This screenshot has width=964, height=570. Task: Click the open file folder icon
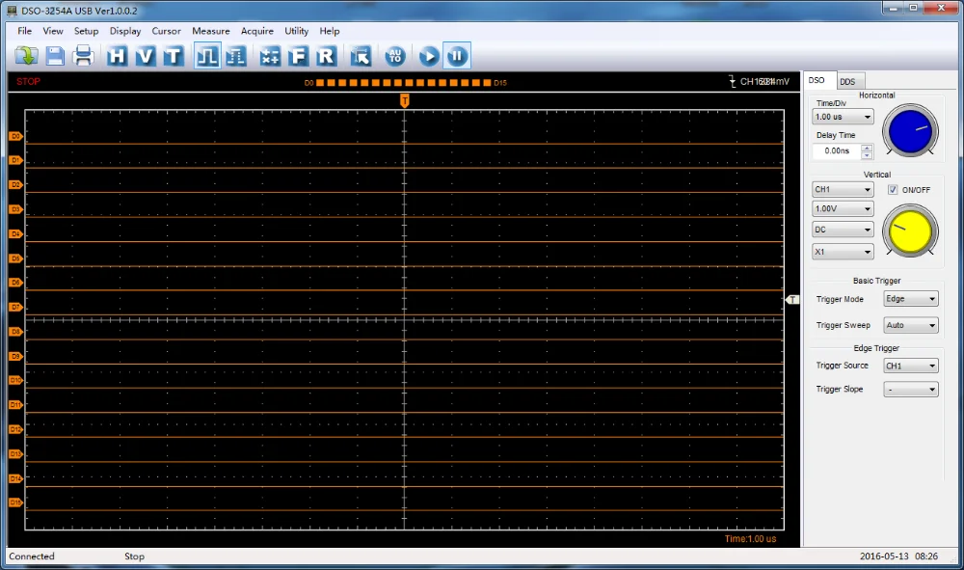click(x=26, y=56)
